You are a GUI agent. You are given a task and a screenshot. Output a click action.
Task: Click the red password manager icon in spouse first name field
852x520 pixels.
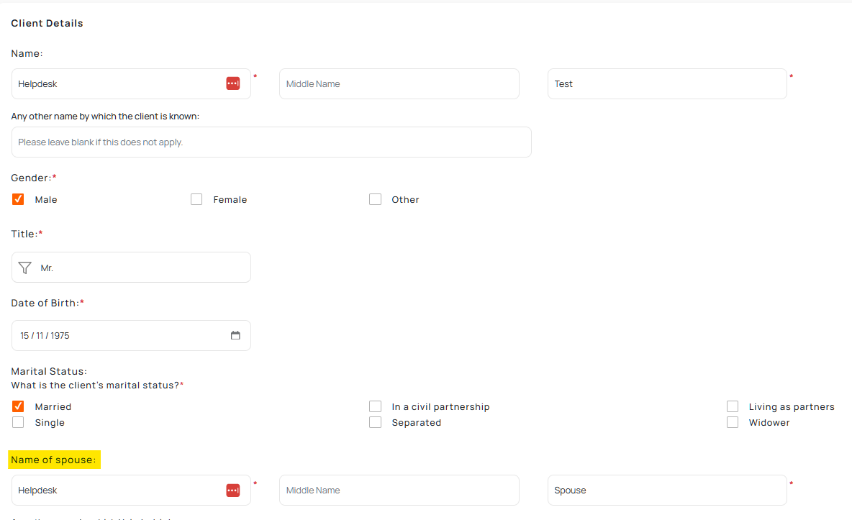click(232, 490)
